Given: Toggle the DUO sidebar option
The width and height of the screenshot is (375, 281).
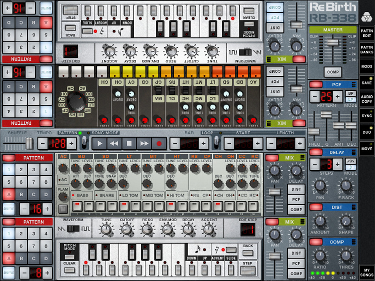Looking at the screenshot, I should pos(366,132).
